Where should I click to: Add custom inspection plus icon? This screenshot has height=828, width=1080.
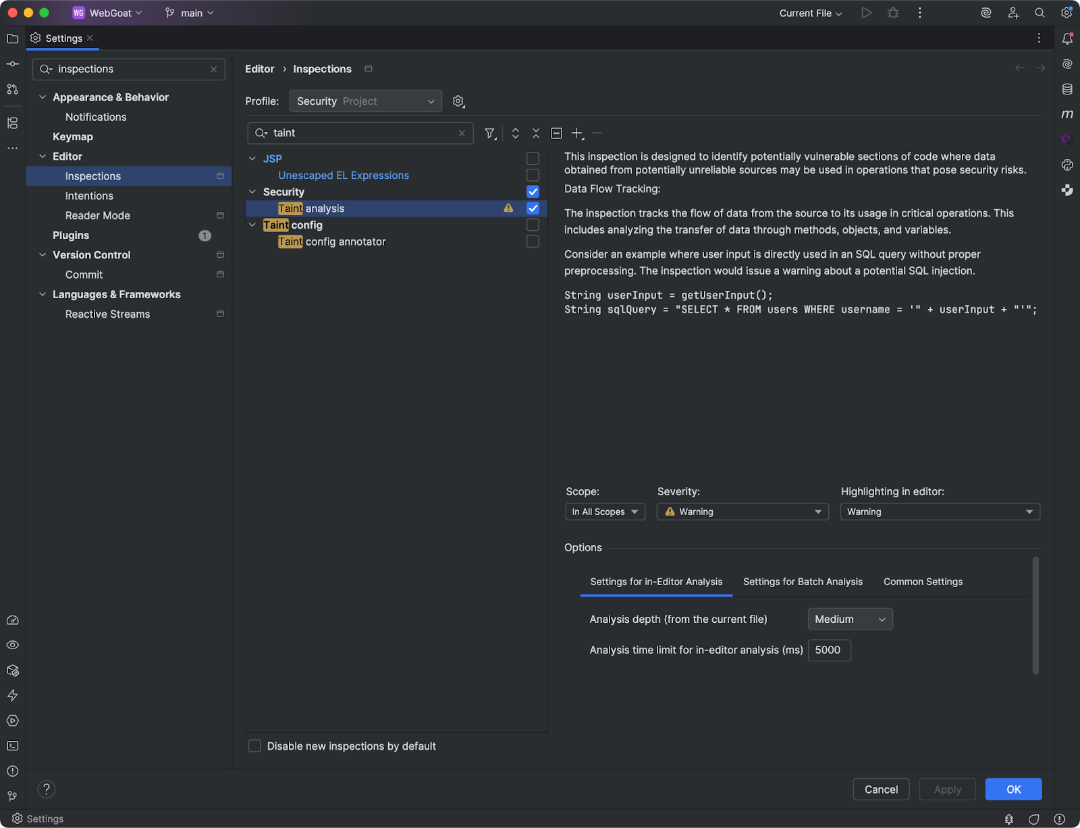tap(577, 134)
